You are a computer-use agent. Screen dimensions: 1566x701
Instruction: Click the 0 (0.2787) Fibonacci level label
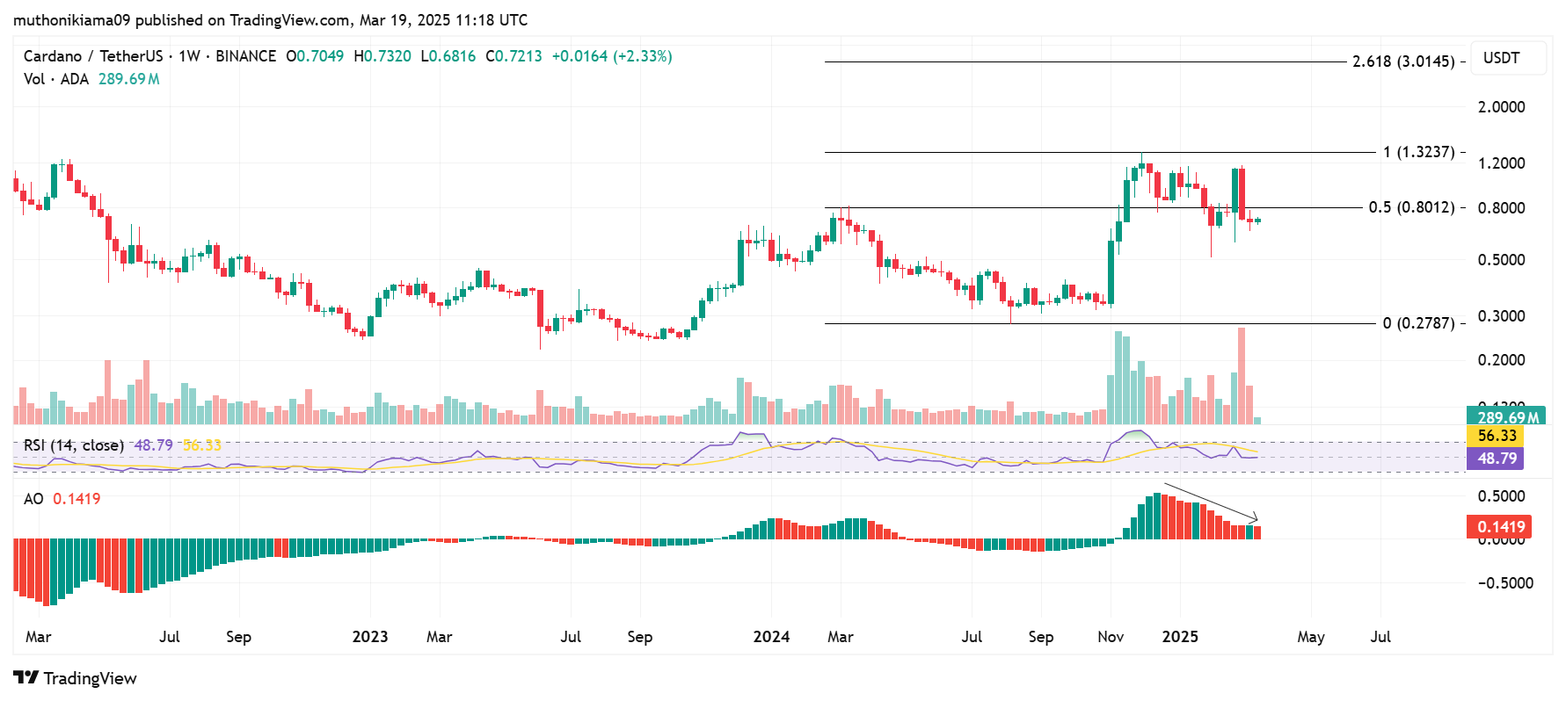1418,323
